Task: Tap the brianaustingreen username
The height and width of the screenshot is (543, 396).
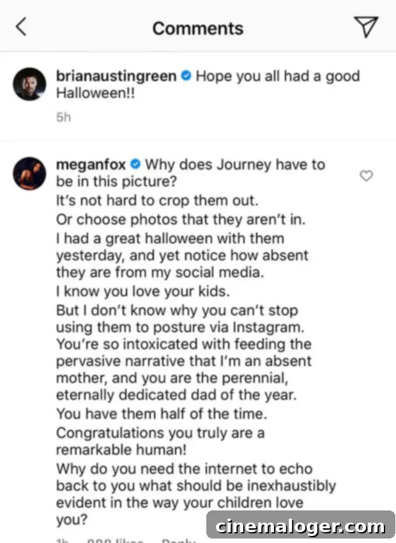Action: (x=117, y=76)
